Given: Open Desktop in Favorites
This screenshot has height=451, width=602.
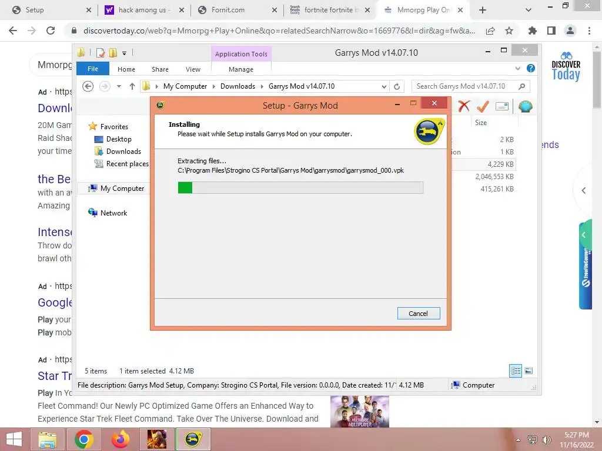Looking at the screenshot, I should [119, 139].
